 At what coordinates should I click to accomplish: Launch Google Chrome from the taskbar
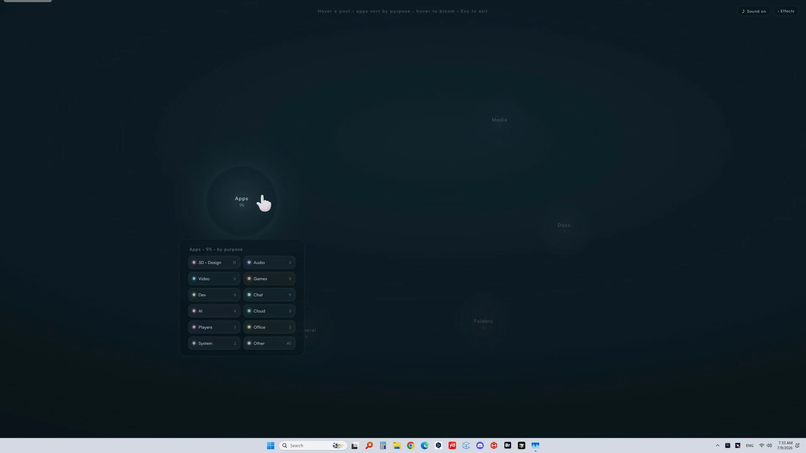411,445
